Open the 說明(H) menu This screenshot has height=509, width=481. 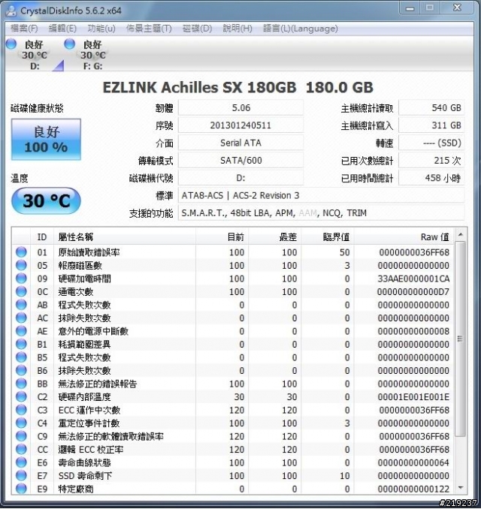click(x=237, y=29)
